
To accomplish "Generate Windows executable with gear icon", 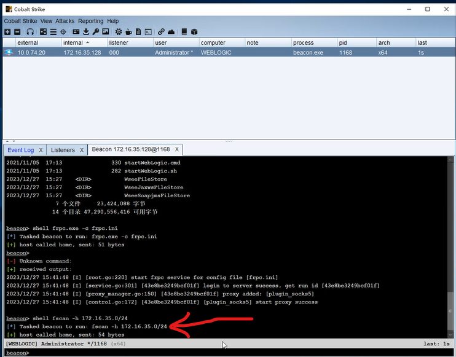I will coord(119,32).
